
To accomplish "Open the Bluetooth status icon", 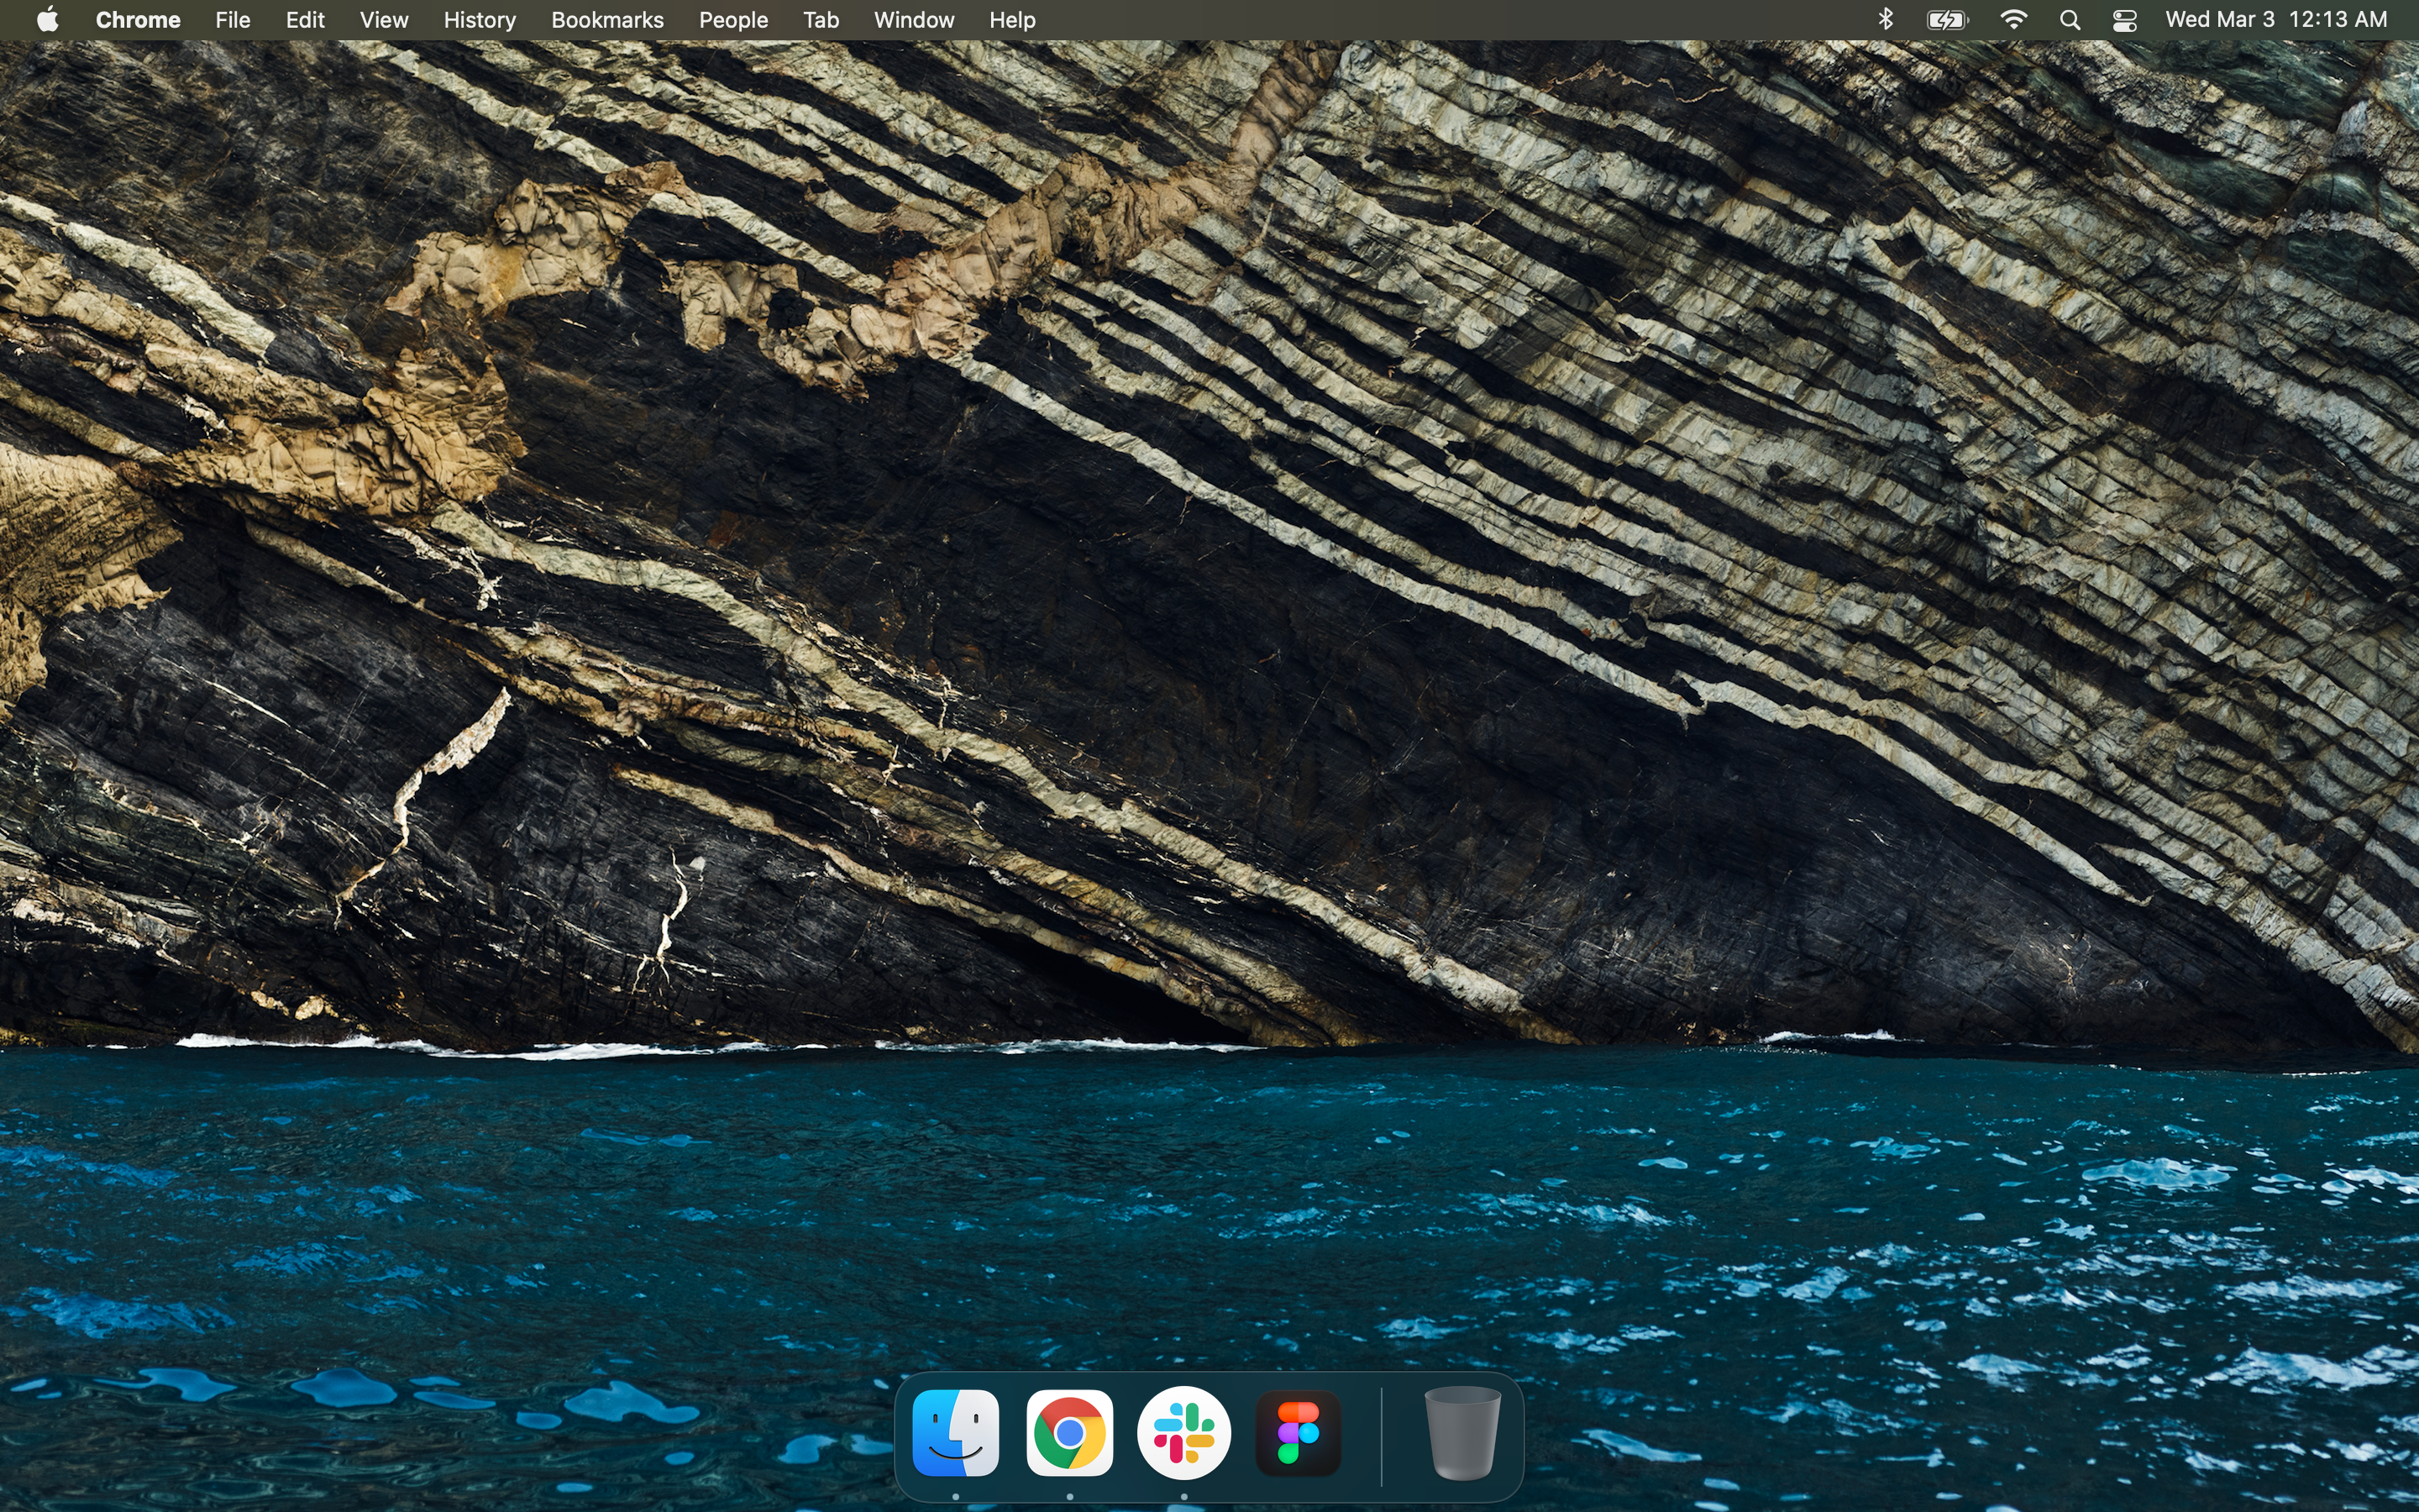I will (x=1885, y=20).
